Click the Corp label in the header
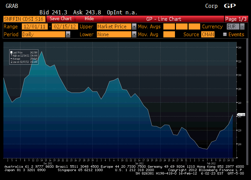251x180 pixels. (x=211, y=6)
